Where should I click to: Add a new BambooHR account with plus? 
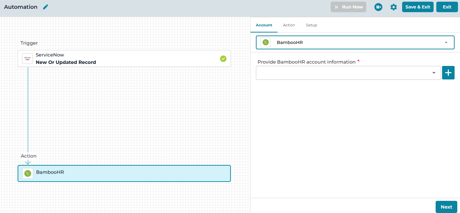coord(448,73)
